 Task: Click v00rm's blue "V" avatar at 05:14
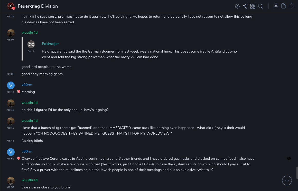pyautogui.click(x=11, y=85)
